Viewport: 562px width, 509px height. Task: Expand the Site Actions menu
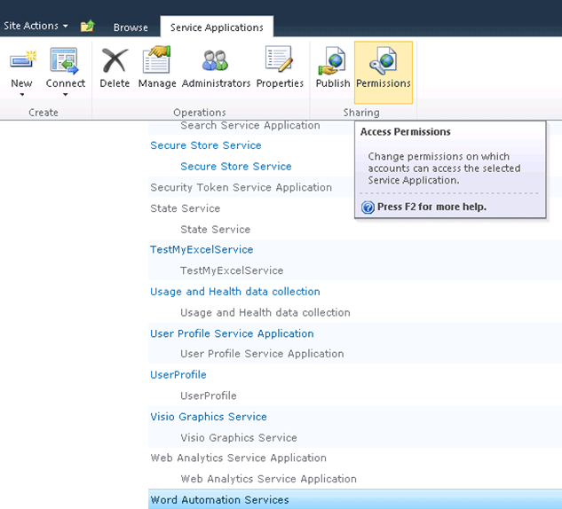(36, 26)
